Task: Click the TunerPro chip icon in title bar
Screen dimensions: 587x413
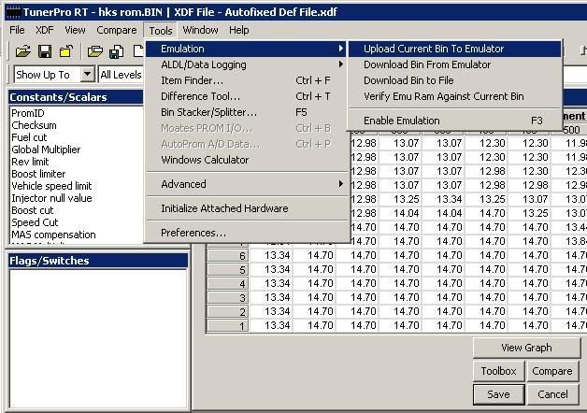Action: coord(13,12)
